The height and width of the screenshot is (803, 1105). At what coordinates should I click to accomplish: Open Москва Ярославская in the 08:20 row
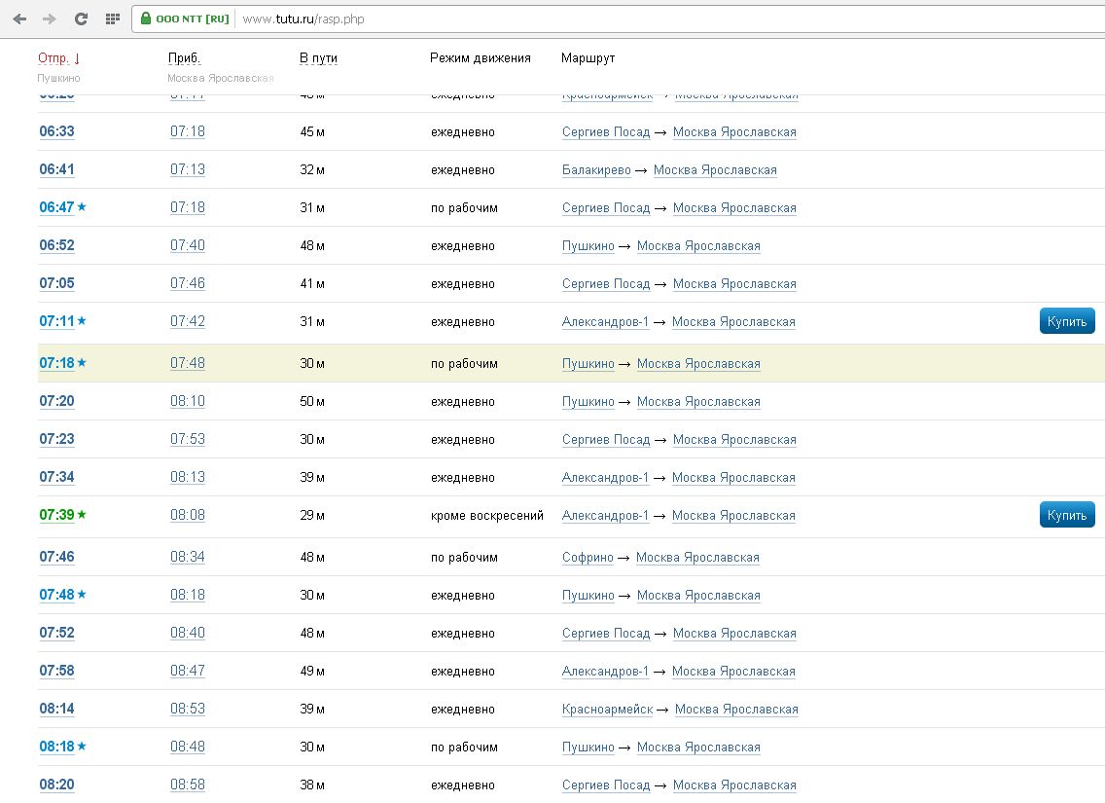tap(734, 785)
